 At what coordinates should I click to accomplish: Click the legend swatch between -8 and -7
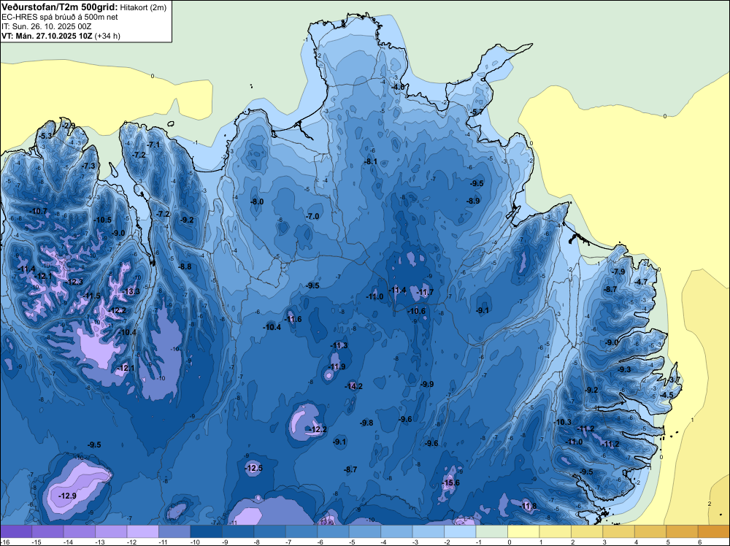pos(269,531)
